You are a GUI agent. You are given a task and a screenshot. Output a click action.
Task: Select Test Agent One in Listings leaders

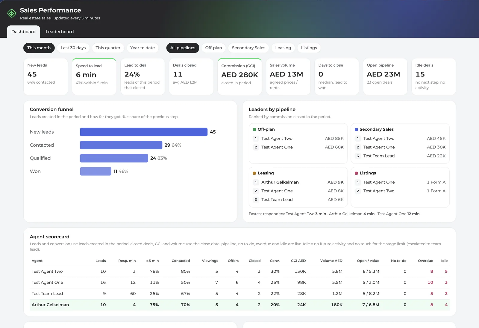379,182
